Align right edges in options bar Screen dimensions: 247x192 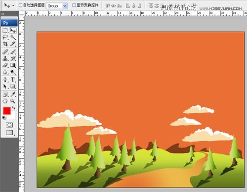(x=140, y=6)
